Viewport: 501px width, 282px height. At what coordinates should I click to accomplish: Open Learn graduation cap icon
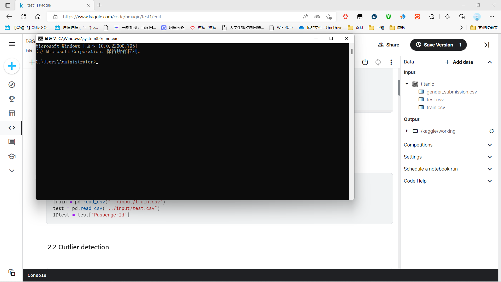12,156
